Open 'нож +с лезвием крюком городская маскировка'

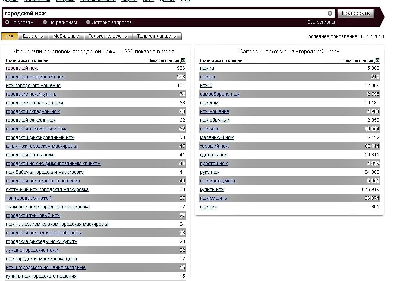coord(57,224)
